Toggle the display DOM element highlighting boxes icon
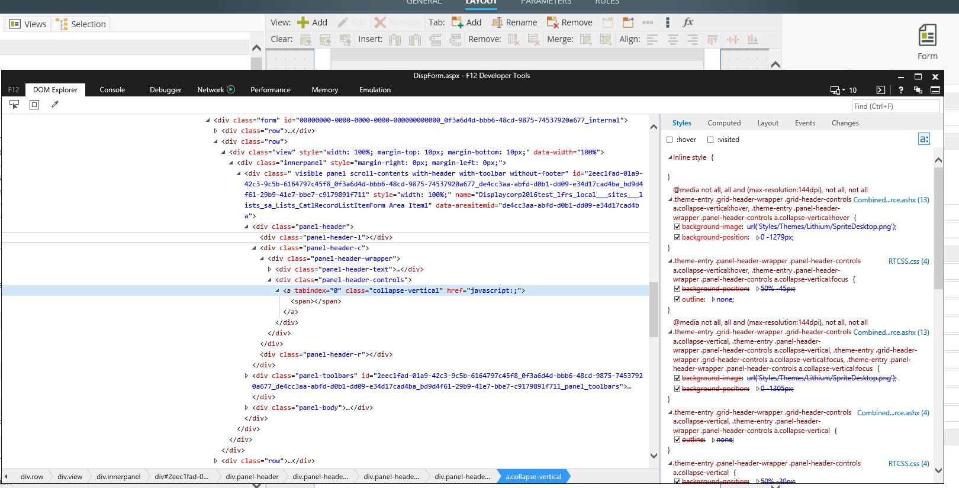Screen dimensions: 959x488 pyautogui.click(x=34, y=105)
